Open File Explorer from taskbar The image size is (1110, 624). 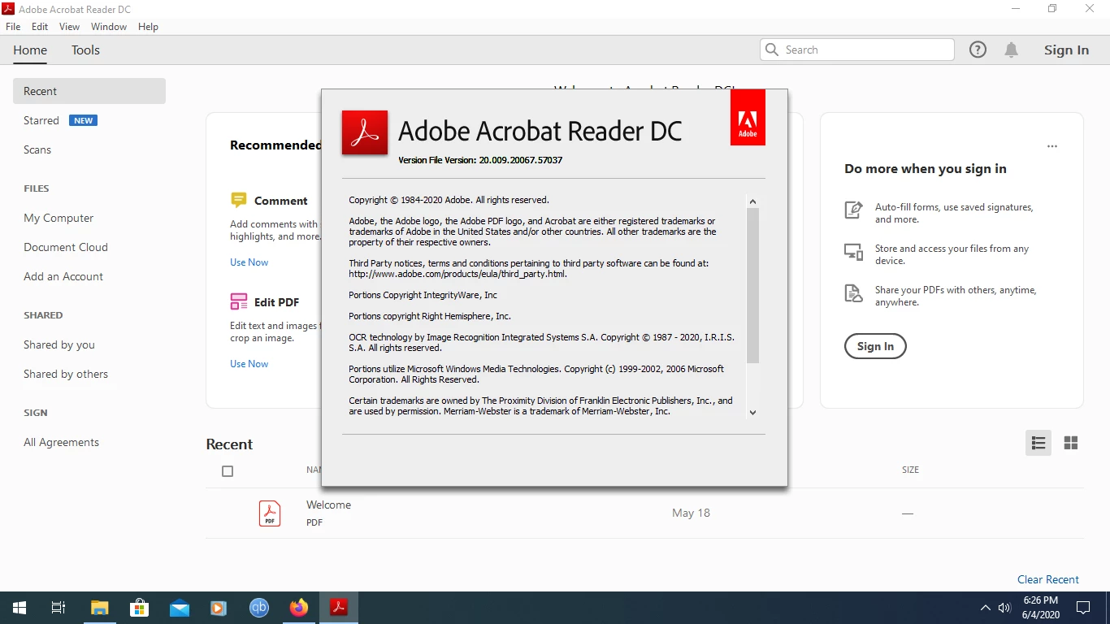pos(99,608)
